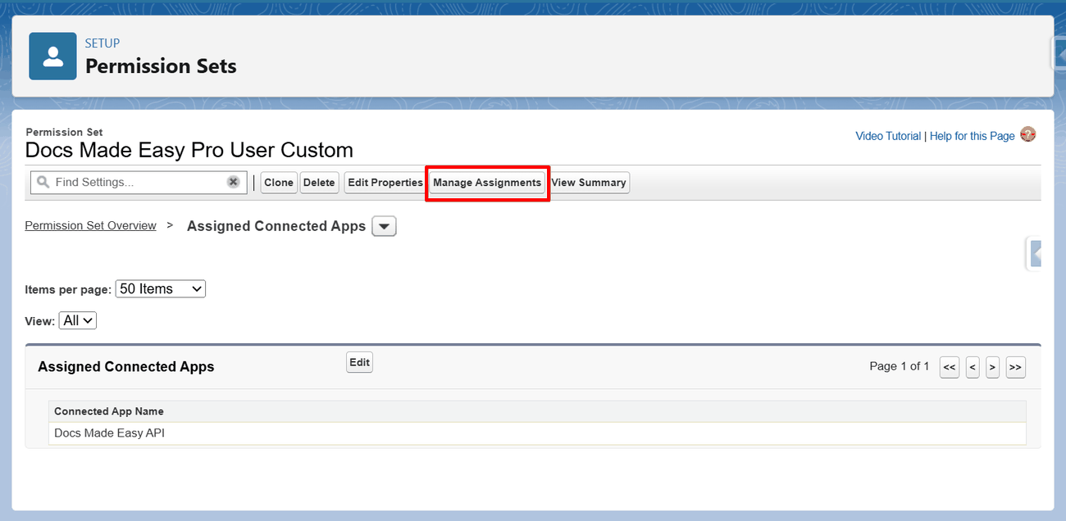This screenshot has height=521, width=1066.
Task: Click the SETUP breadcrumb label
Action: point(102,43)
